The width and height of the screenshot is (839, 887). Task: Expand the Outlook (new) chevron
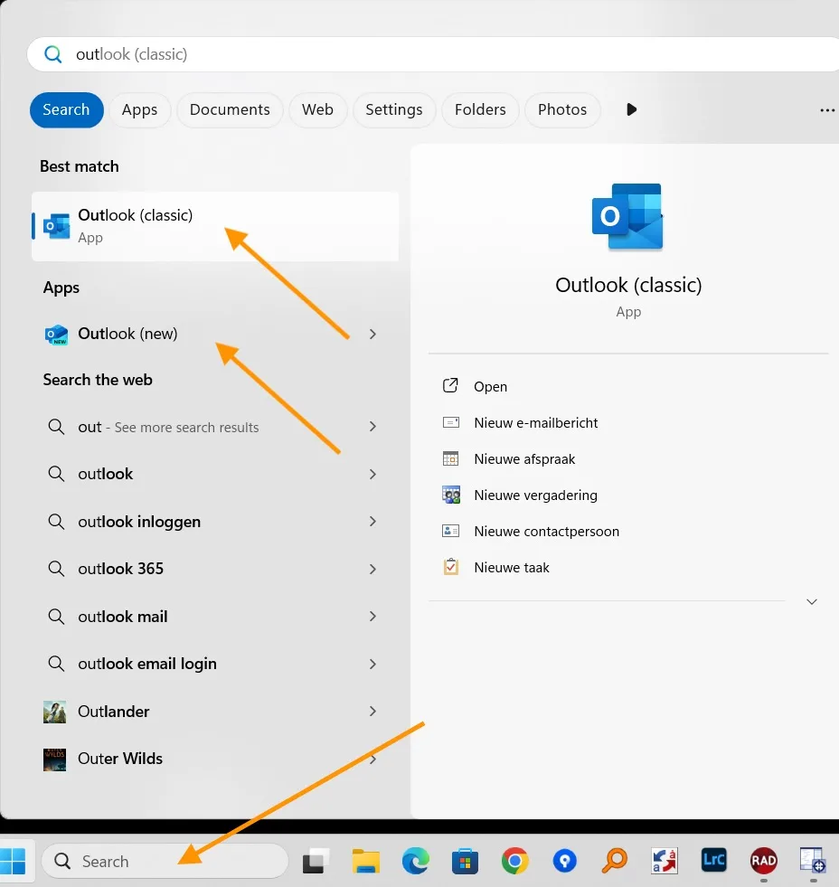click(372, 334)
